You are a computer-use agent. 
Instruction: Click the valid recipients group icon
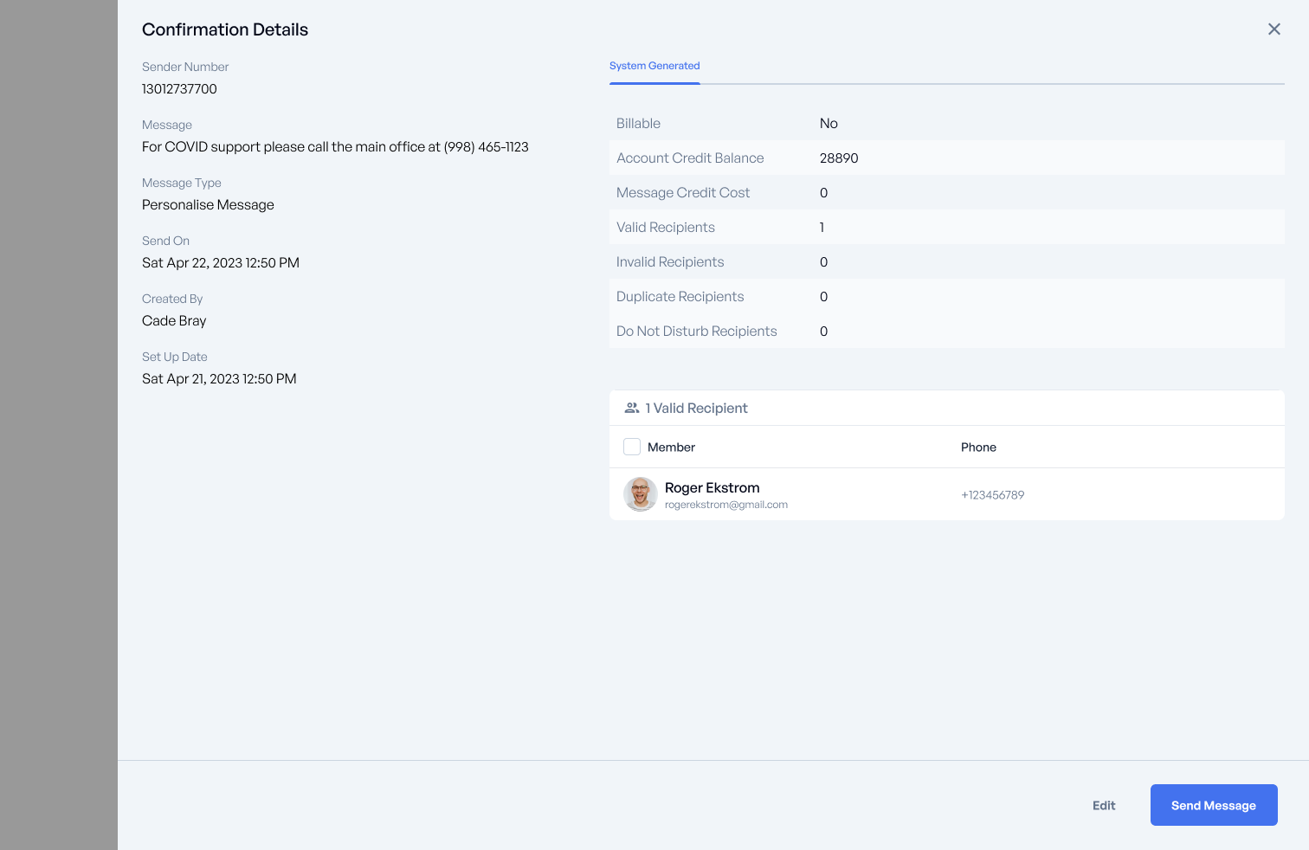click(x=632, y=408)
